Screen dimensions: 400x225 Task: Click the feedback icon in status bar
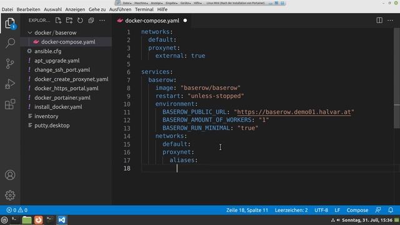[378, 210]
